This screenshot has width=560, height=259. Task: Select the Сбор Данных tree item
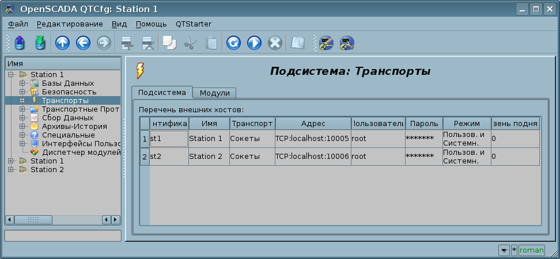[67, 118]
